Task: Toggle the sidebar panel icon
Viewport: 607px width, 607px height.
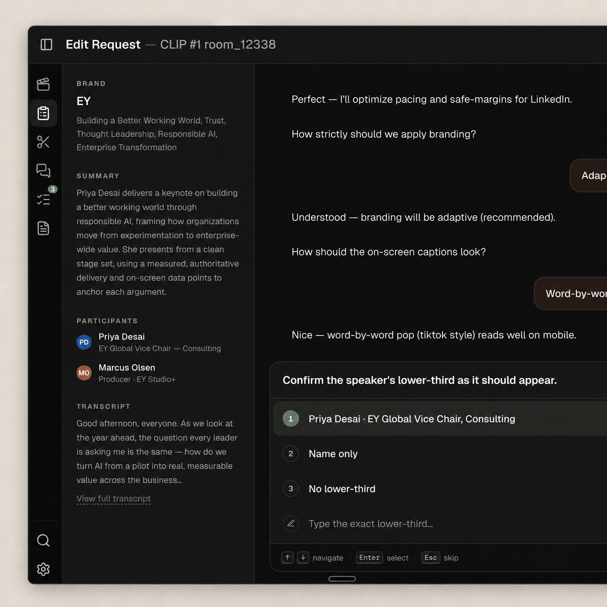Action: 46,45
